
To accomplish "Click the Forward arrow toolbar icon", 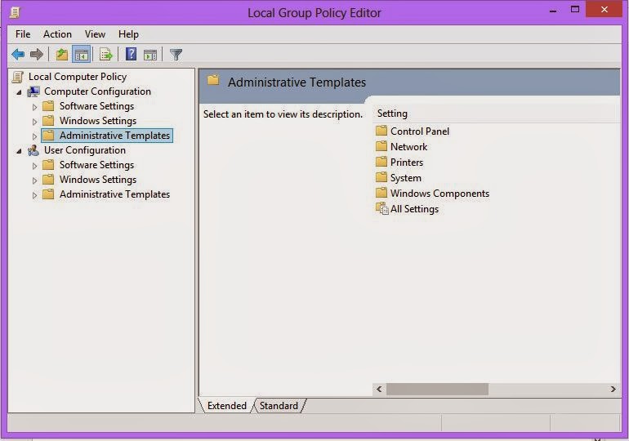I will 37,54.
